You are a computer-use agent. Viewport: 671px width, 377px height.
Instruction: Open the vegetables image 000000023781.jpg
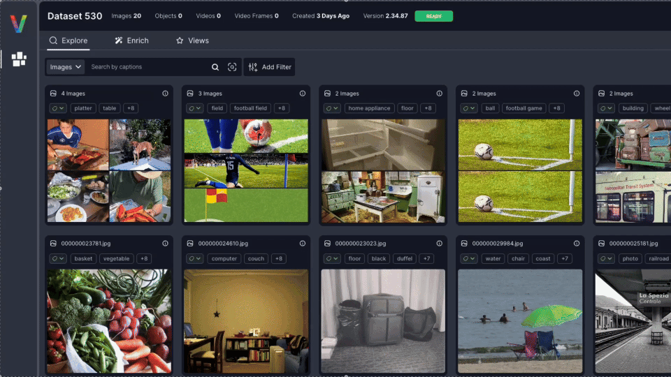109,320
